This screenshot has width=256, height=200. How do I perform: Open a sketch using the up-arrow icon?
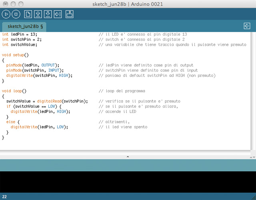coord(38,14)
